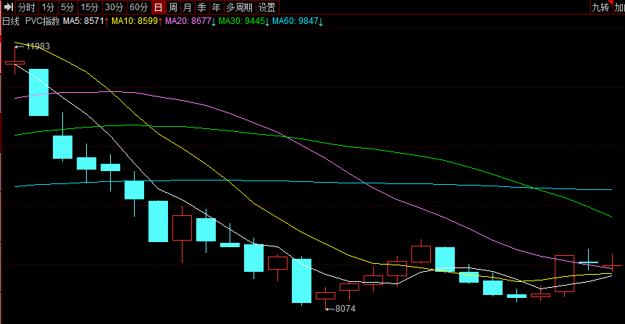This screenshot has height=324, width=625.
Task: Click the PVC指数 title text
Action: [x=42, y=21]
